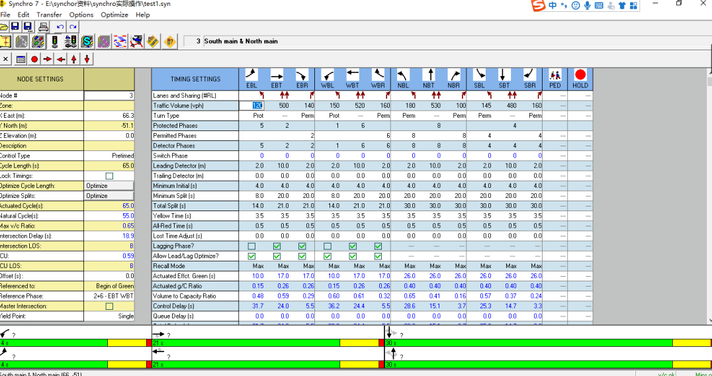This screenshot has height=376, width=712.
Task: Open SBT Recall Mode Max cell
Action: point(504,266)
